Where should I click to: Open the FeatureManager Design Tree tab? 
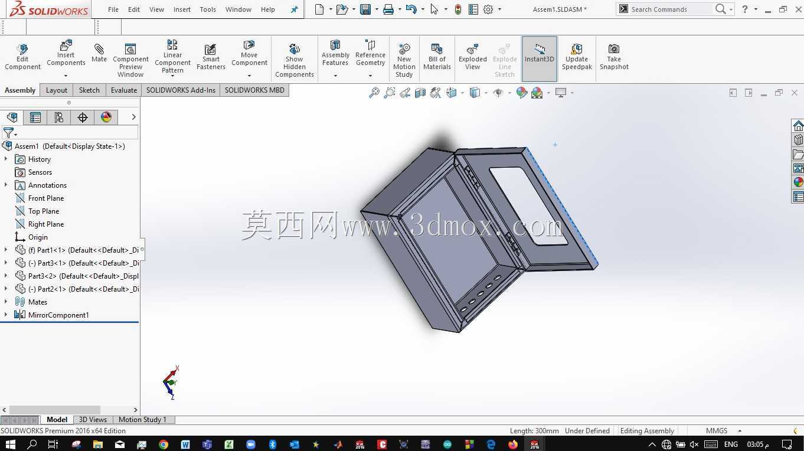tap(12, 117)
